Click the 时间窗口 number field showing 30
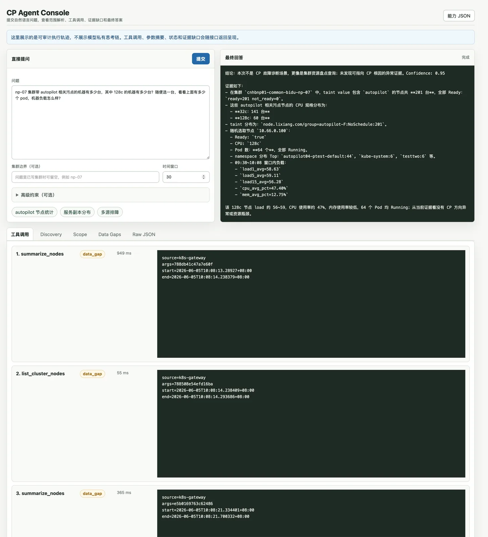This screenshot has width=488, height=537. click(186, 177)
